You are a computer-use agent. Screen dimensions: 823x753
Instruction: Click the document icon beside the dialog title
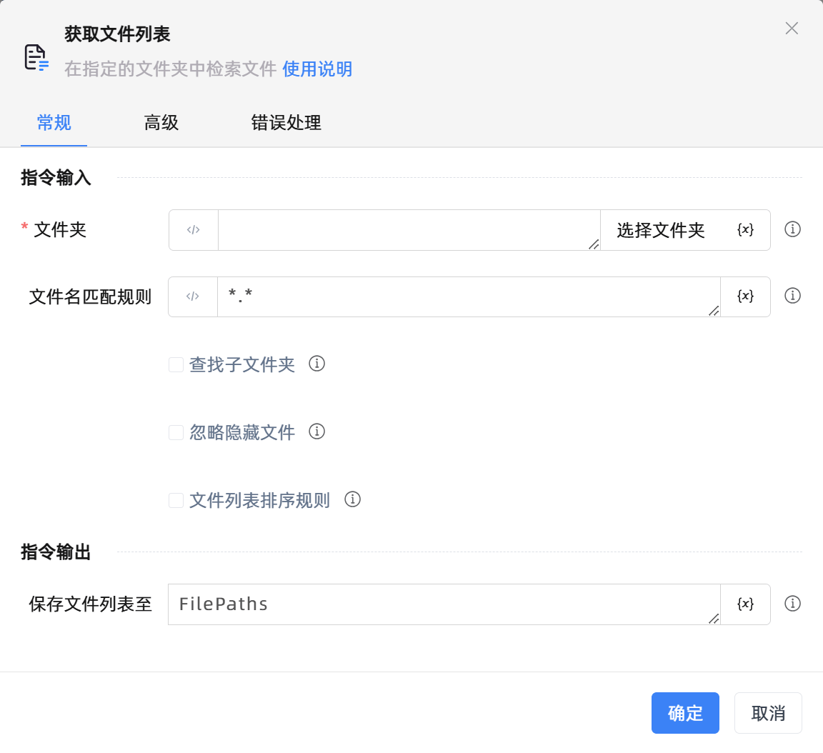point(36,56)
